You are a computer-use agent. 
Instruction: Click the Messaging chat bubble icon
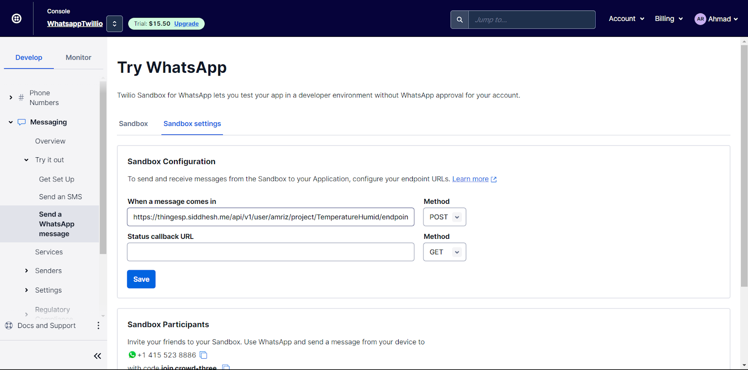(22, 122)
